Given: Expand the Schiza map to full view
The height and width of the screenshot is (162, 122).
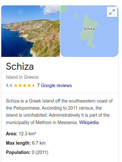Looking at the screenshot, I should (x=112, y=12).
